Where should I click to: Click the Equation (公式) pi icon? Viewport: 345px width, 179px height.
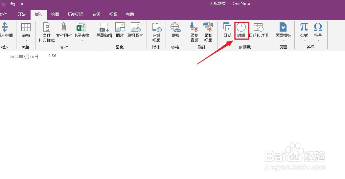[x=304, y=27]
